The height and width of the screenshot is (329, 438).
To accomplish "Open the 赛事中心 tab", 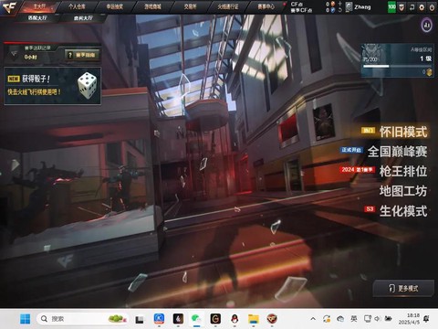I will pyautogui.click(x=266, y=6).
